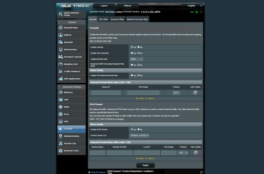Screen dimensions: 264x174
Task: Open the DoS Protection FAQ link
Action: click(x=100, y=41)
